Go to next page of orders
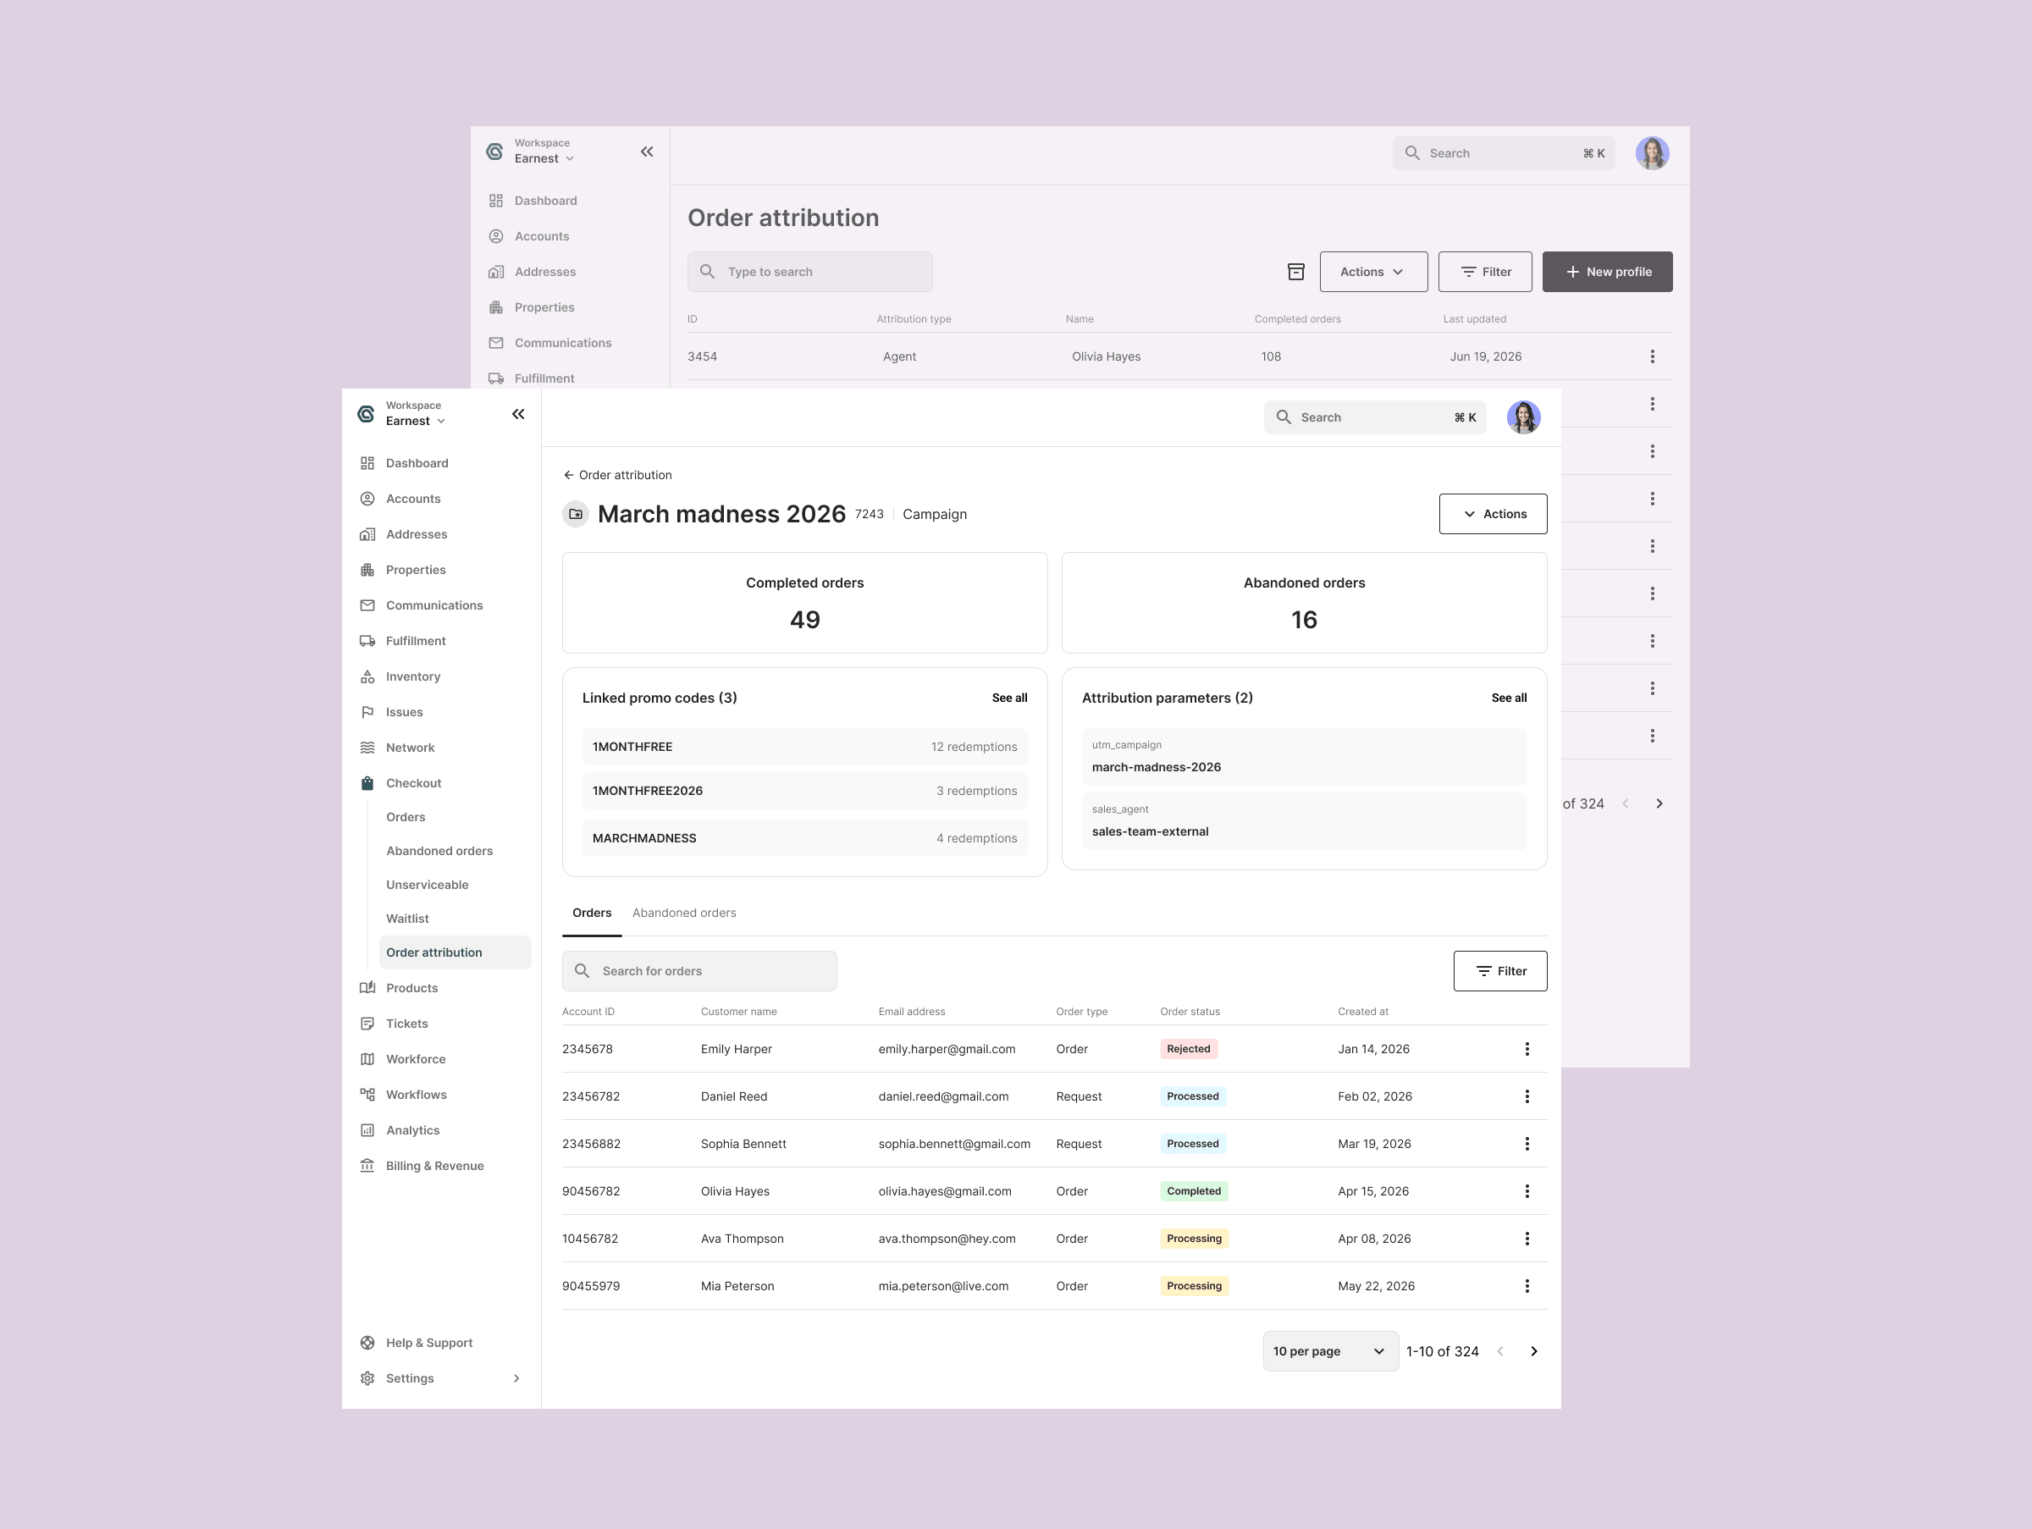Viewport: 2032px width, 1529px height. click(x=1533, y=1351)
